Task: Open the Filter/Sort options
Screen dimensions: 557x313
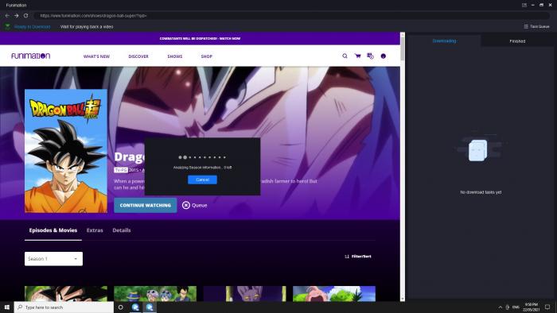Action: pos(358,257)
